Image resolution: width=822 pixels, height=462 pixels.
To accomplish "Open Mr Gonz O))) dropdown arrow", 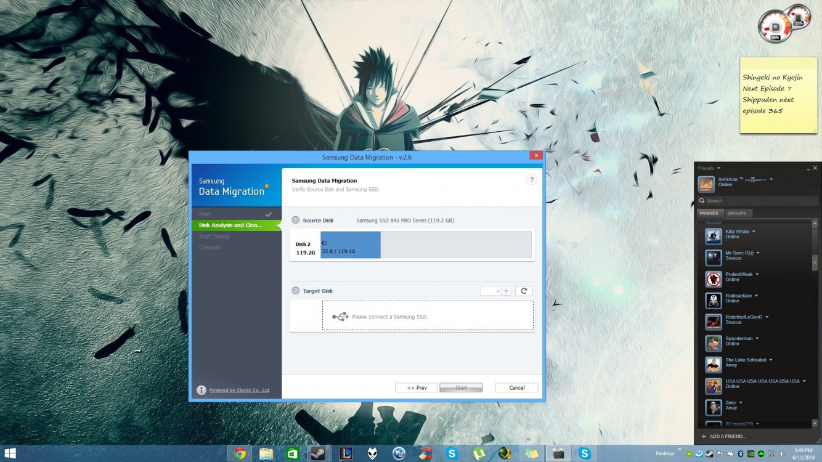I will [x=758, y=253].
